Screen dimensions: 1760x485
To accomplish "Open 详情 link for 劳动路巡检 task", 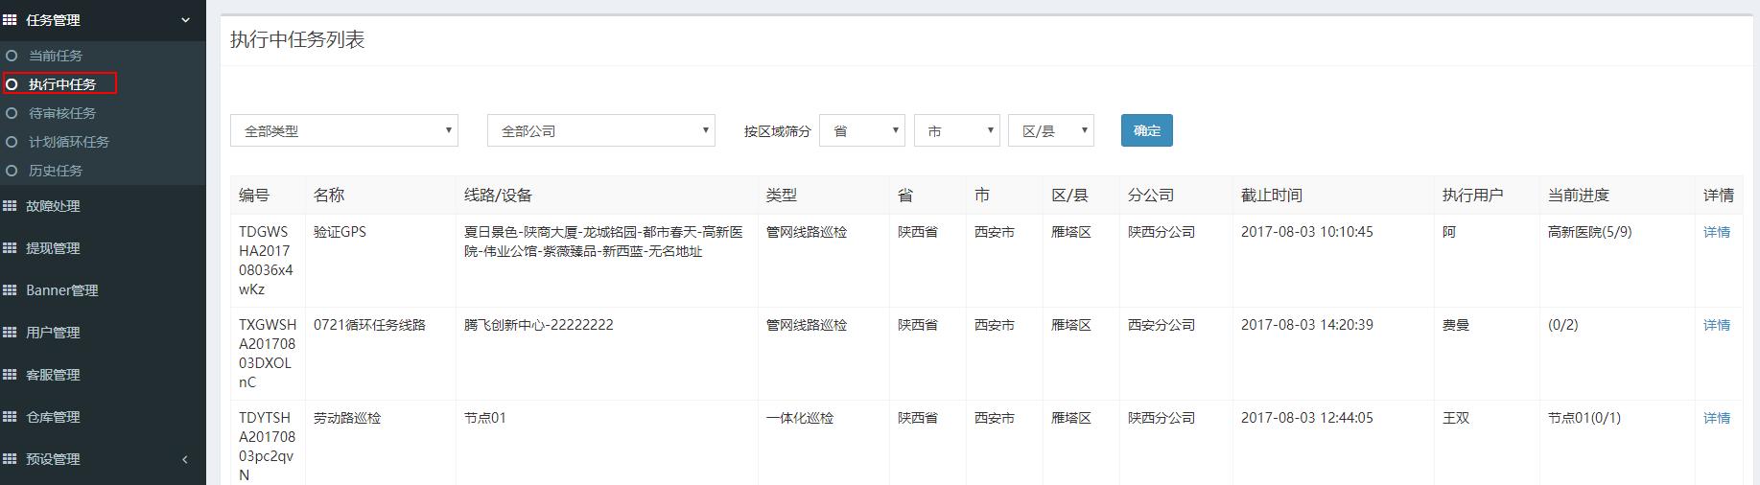I will (1717, 418).
